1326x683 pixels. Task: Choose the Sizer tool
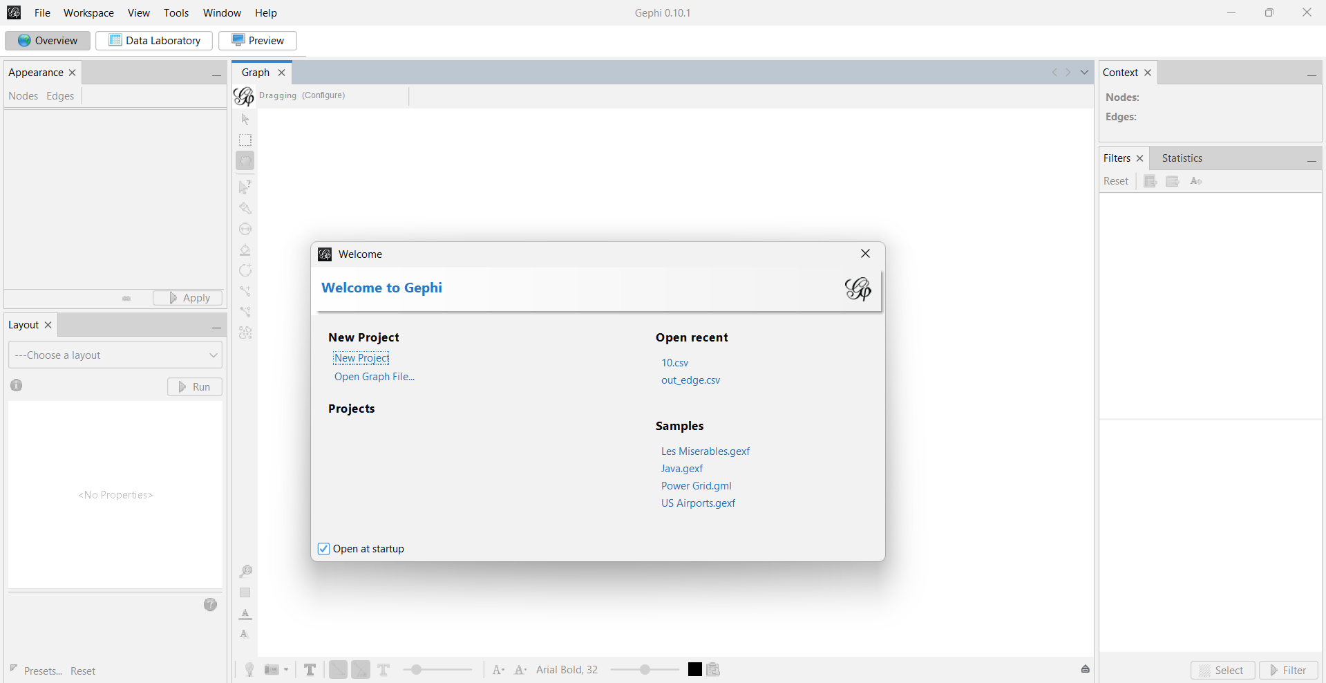(245, 229)
